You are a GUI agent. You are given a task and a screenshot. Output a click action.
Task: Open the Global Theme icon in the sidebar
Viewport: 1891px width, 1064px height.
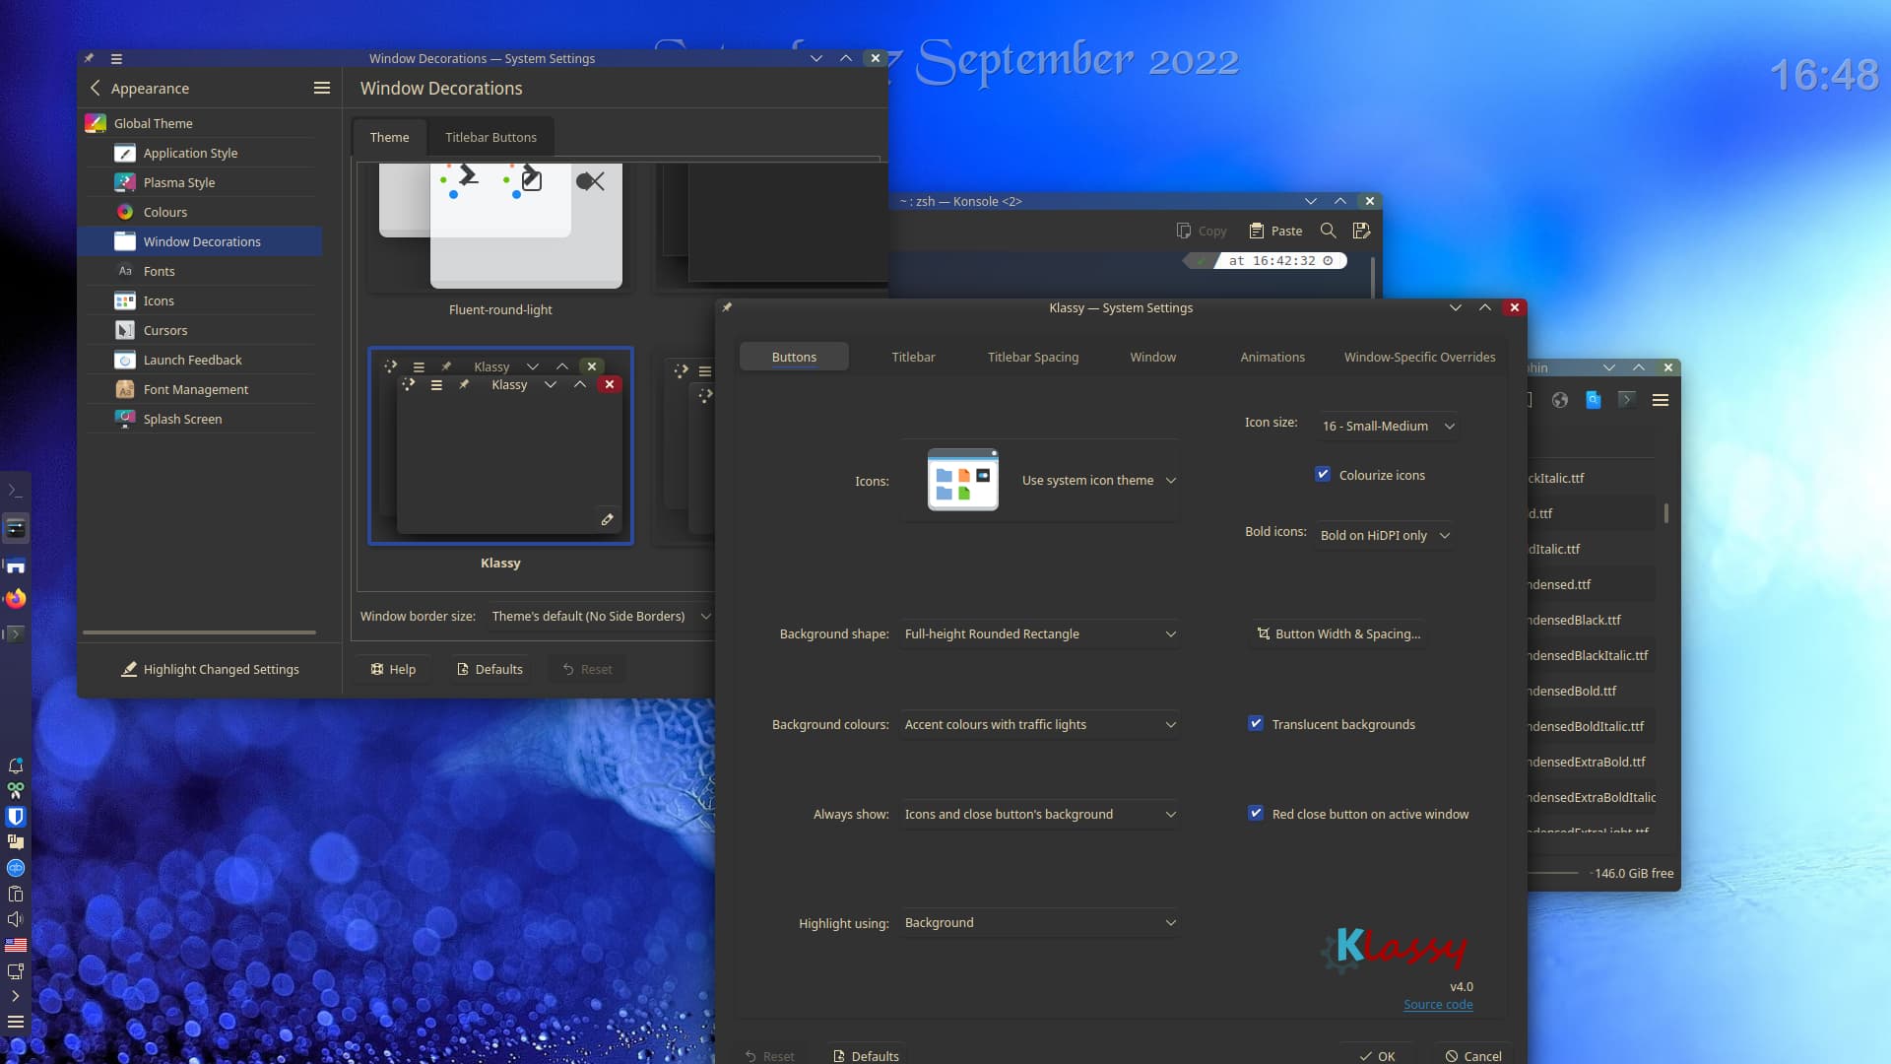pos(96,123)
